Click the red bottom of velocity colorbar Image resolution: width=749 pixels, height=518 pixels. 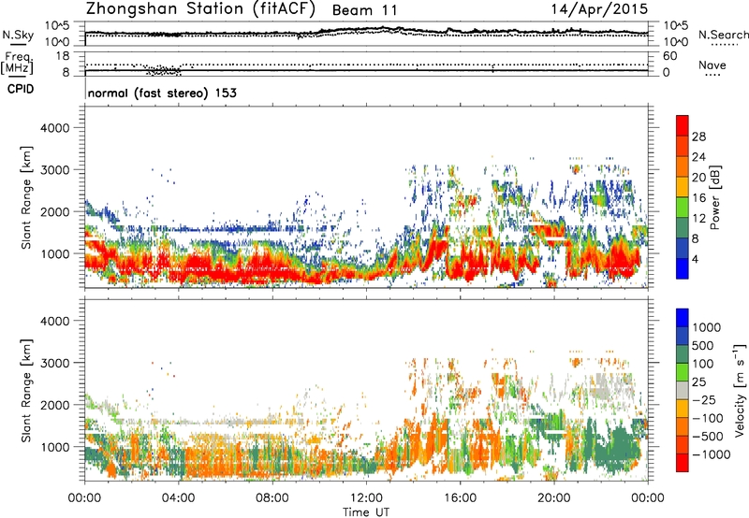(683, 463)
